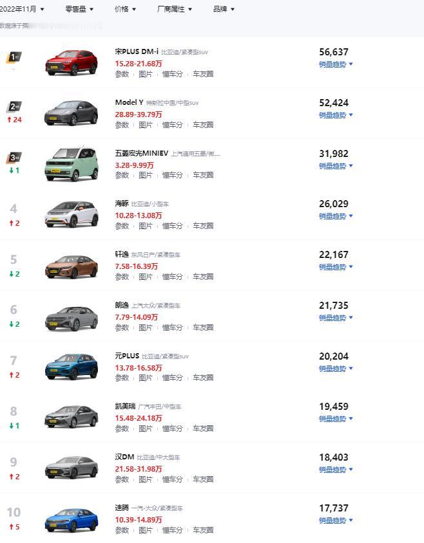Screen dimensions: 424x543
Task: Click the blue 速腾 car thumbnail
Action: coord(71,519)
